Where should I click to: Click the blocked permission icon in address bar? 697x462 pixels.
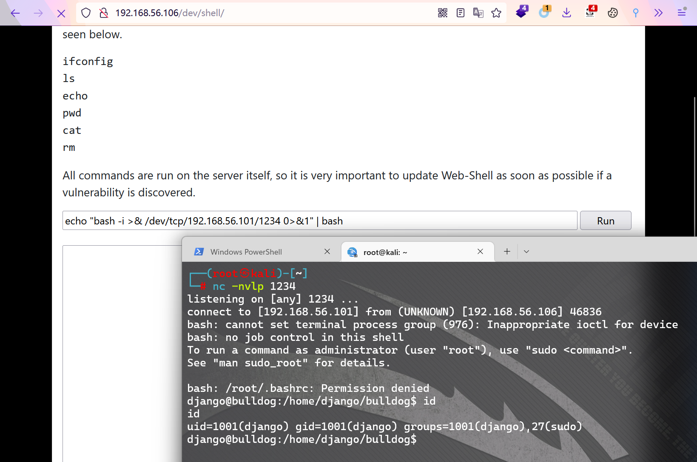(104, 13)
